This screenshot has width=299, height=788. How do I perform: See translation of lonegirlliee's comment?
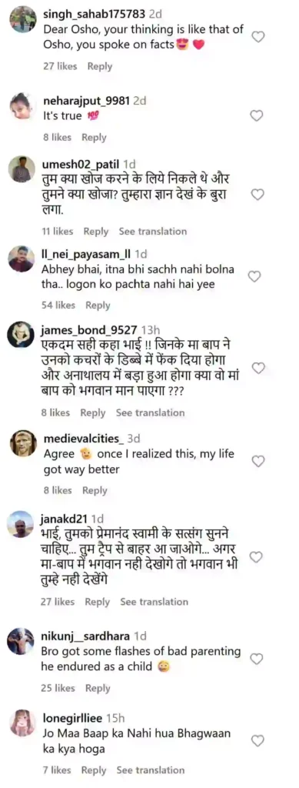(151, 770)
